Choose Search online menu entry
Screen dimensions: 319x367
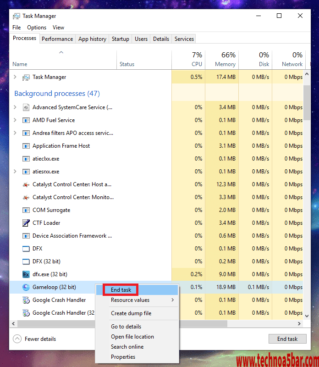137,347
